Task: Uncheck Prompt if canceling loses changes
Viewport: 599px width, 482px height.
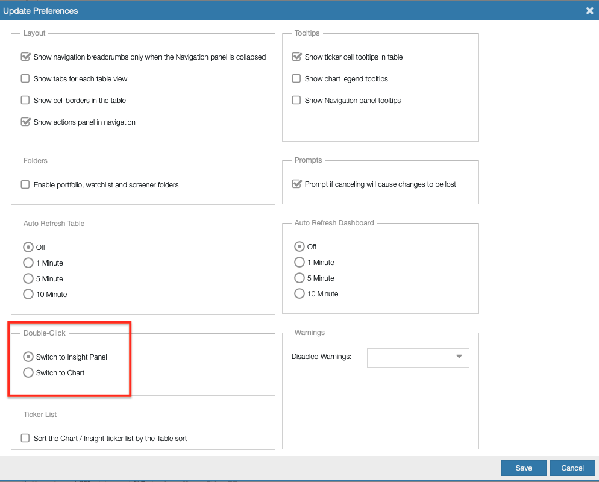Action: 296,184
